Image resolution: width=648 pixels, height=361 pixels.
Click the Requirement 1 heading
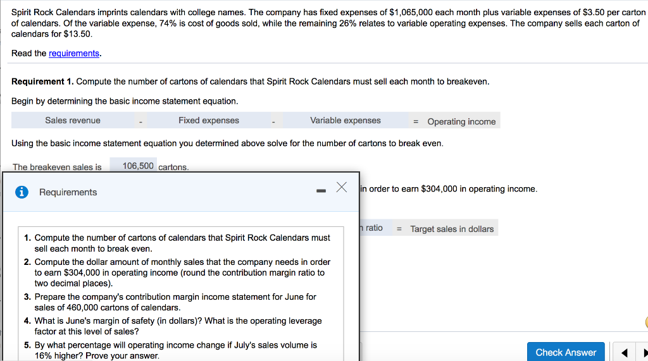[42, 82]
